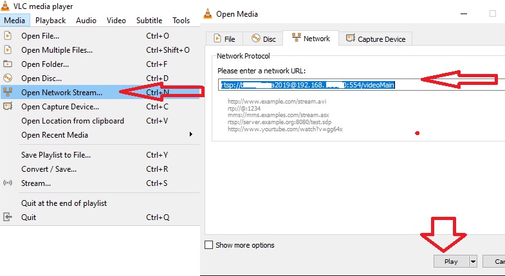This screenshot has height=276, width=505.
Task: Click the Open Multiple Files icon
Action: [x=8, y=50]
